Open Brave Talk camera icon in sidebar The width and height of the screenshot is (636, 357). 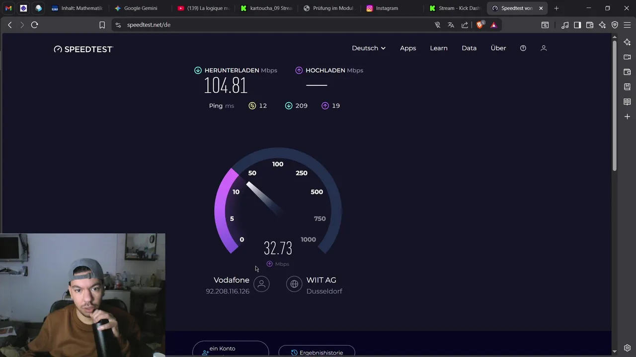(x=627, y=57)
